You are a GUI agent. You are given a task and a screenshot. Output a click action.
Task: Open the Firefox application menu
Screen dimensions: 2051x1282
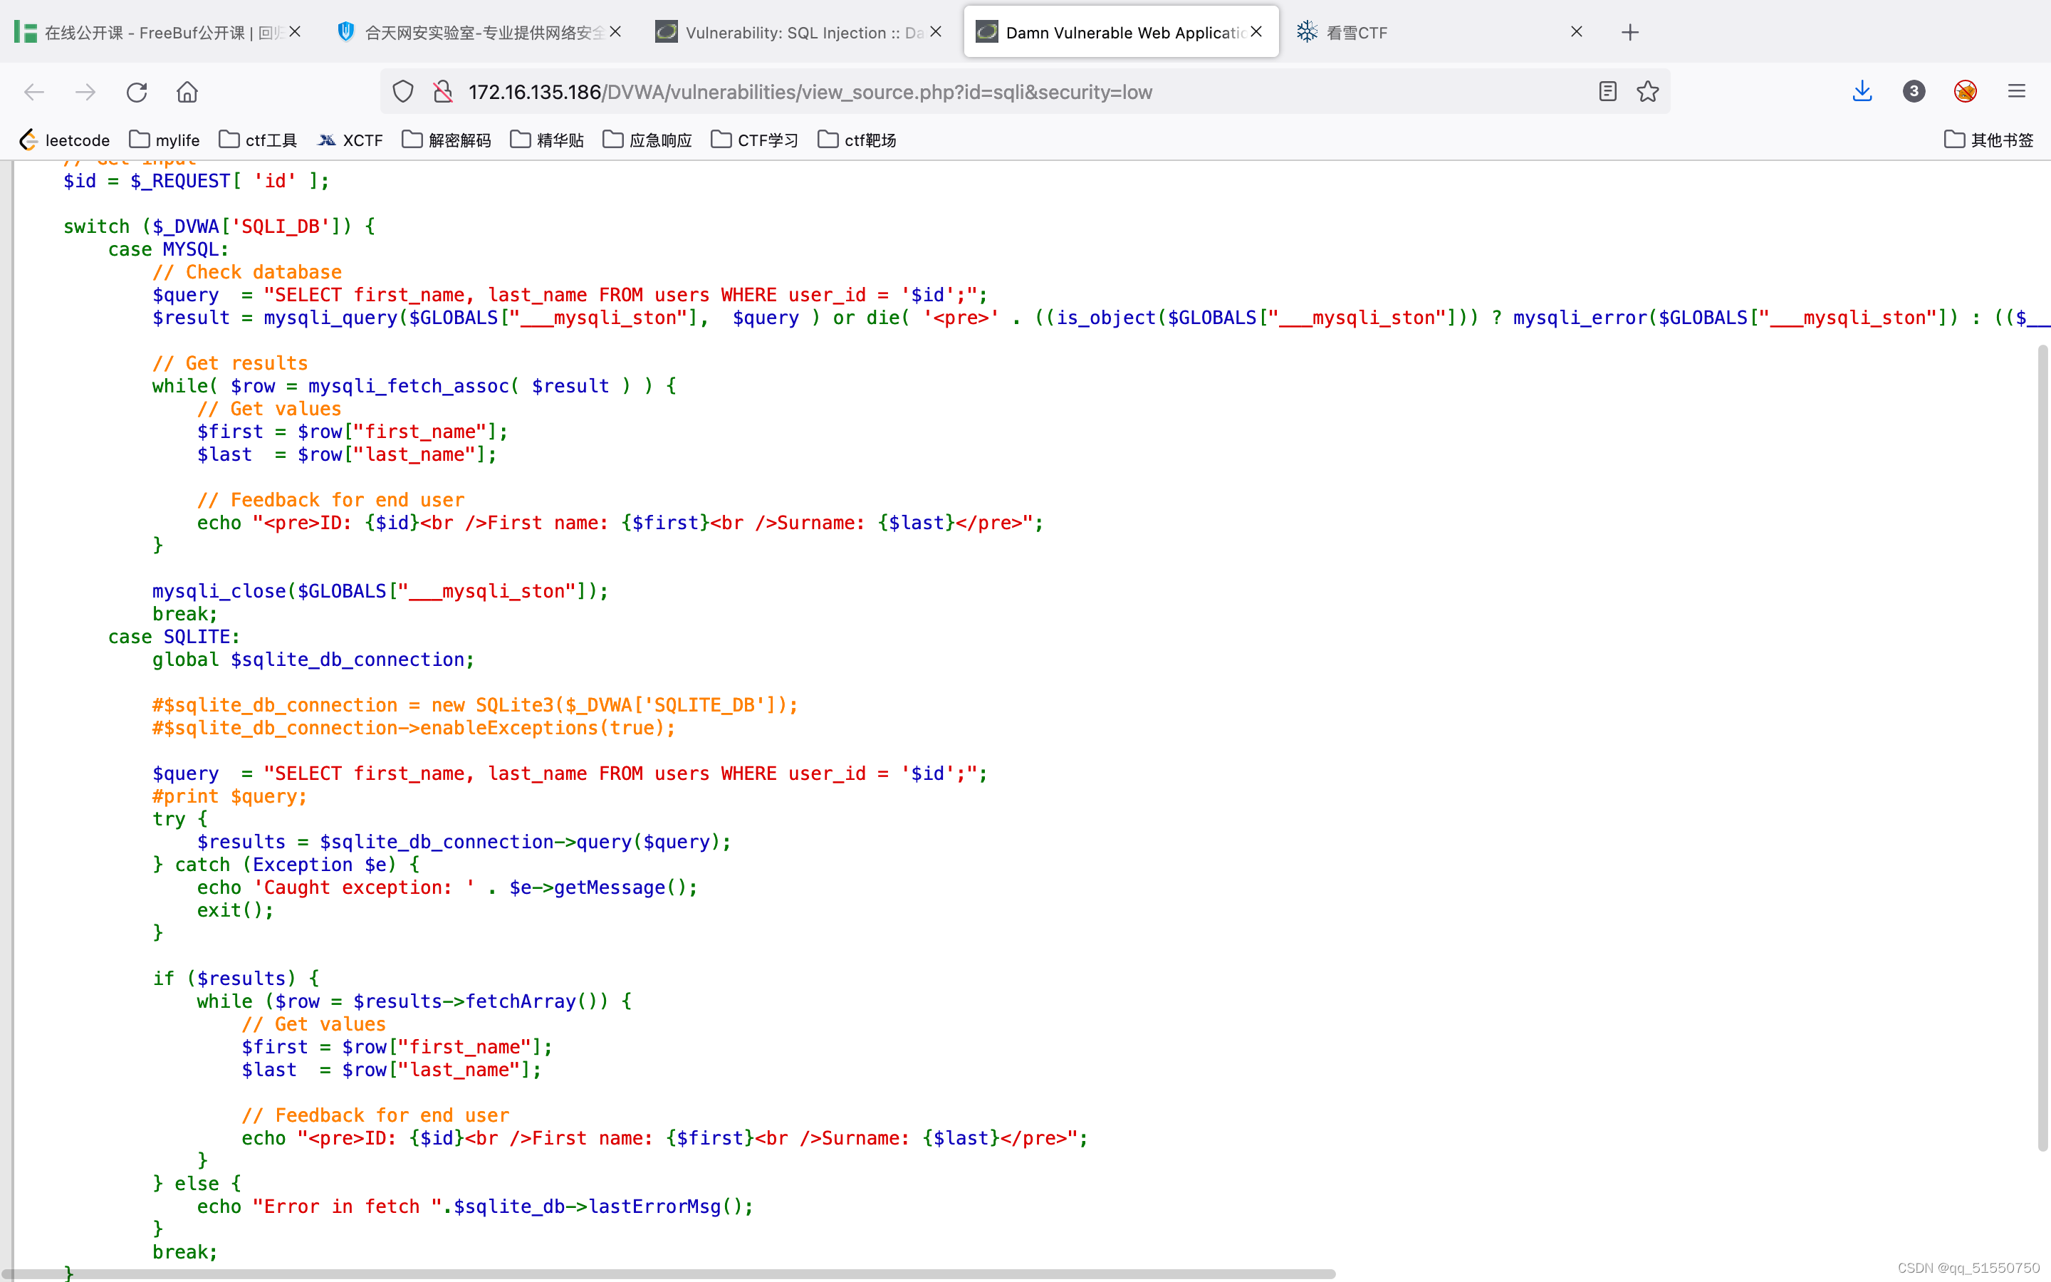pos(2016,92)
